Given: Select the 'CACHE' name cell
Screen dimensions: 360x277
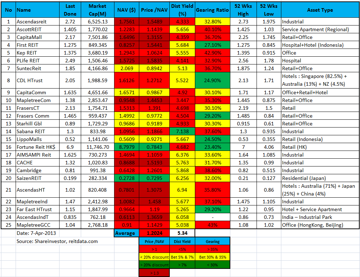Looking at the screenshot, I should tap(38, 163).
